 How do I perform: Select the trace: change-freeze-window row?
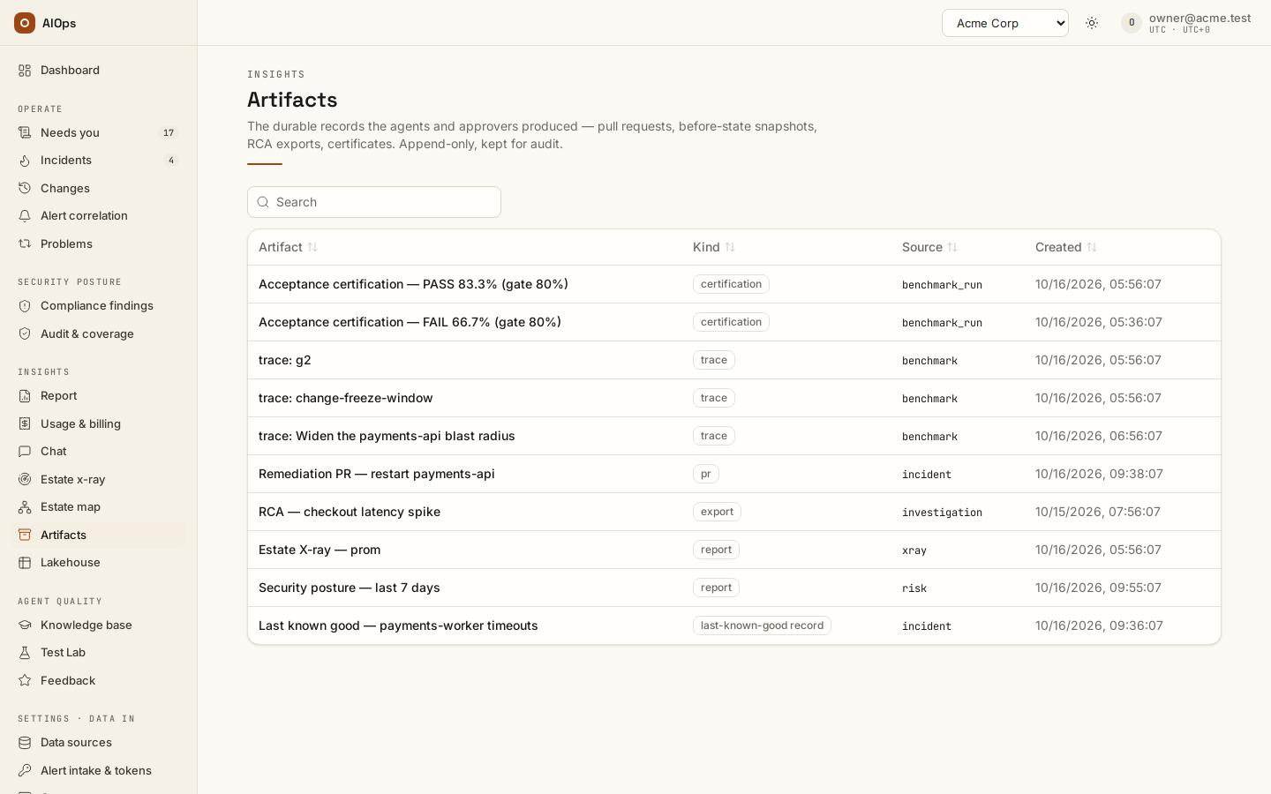pyautogui.click(x=734, y=398)
